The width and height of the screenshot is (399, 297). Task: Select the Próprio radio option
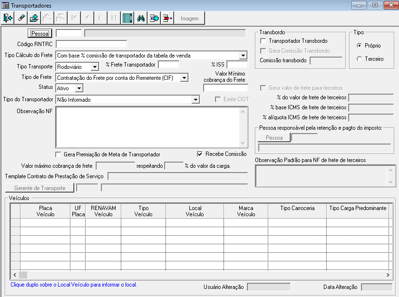(359, 45)
